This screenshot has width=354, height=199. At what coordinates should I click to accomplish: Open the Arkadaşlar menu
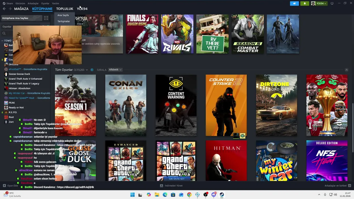tap(33, 3)
